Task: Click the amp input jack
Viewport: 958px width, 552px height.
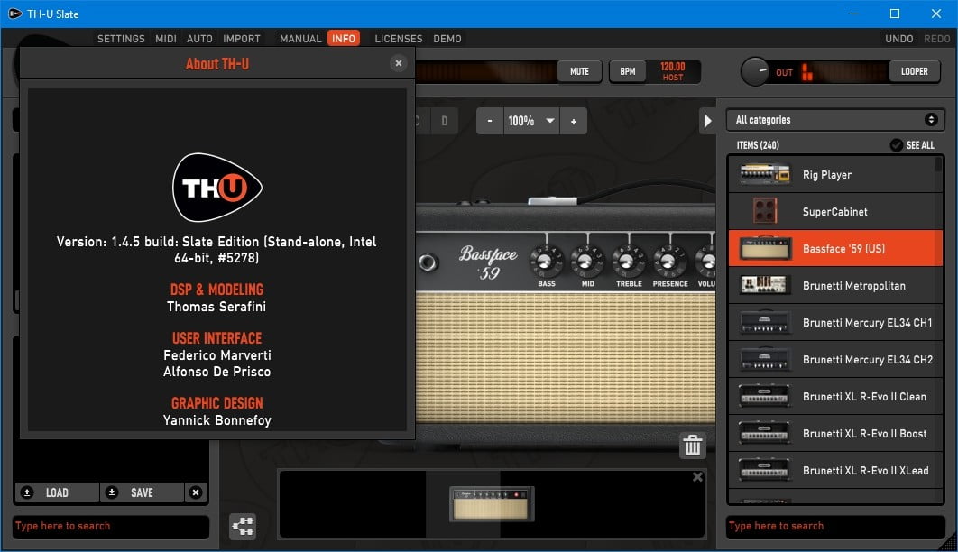Action: (428, 262)
